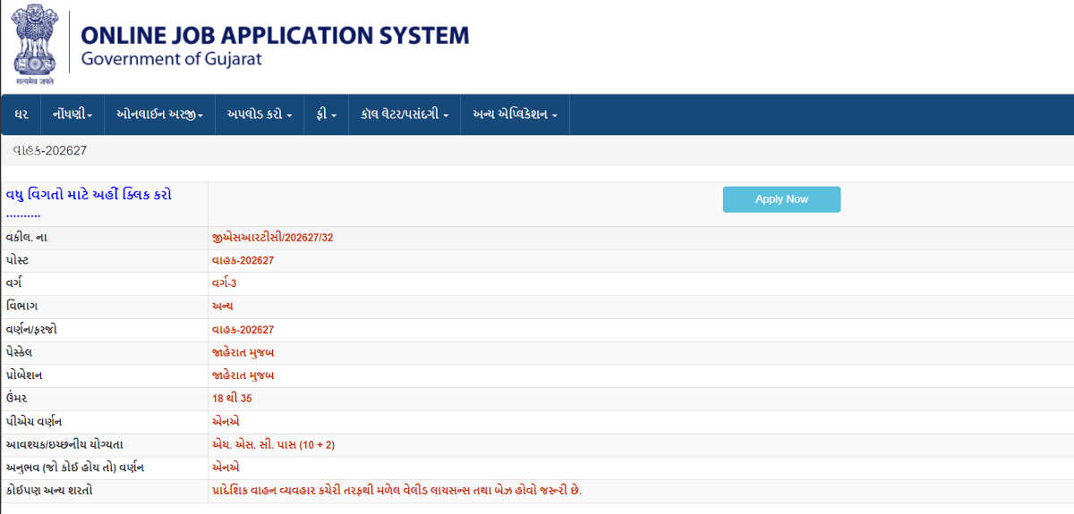Click the વાહક-202627 page title
The width and height of the screenshot is (1074, 514).
(x=50, y=150)
